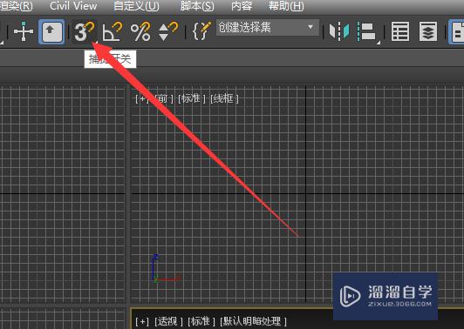Screen dimensions: 464x329
Task: Open the 帮助(H) menu
Action: (286, 6)
